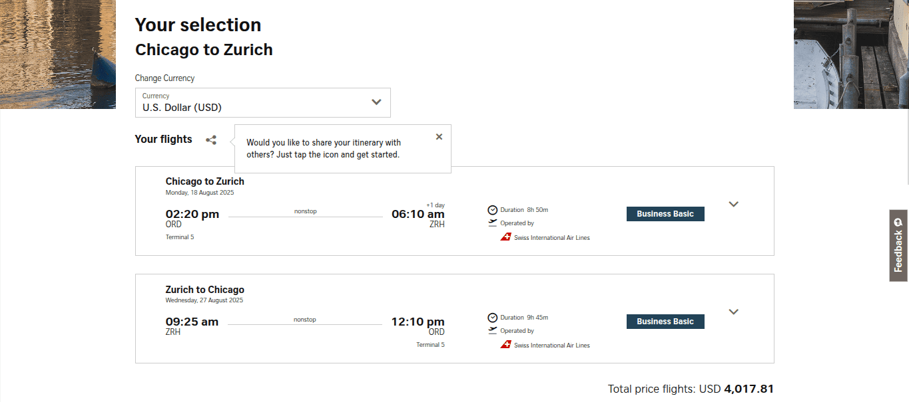The height and width of the screenshot is (402, 909).
Task: Select Business Basic for the outbound flight
Action: pyautogui.click(x=665, y=213)
